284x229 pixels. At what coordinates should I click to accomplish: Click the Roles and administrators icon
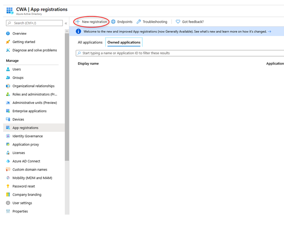click(x=8, y=94)
